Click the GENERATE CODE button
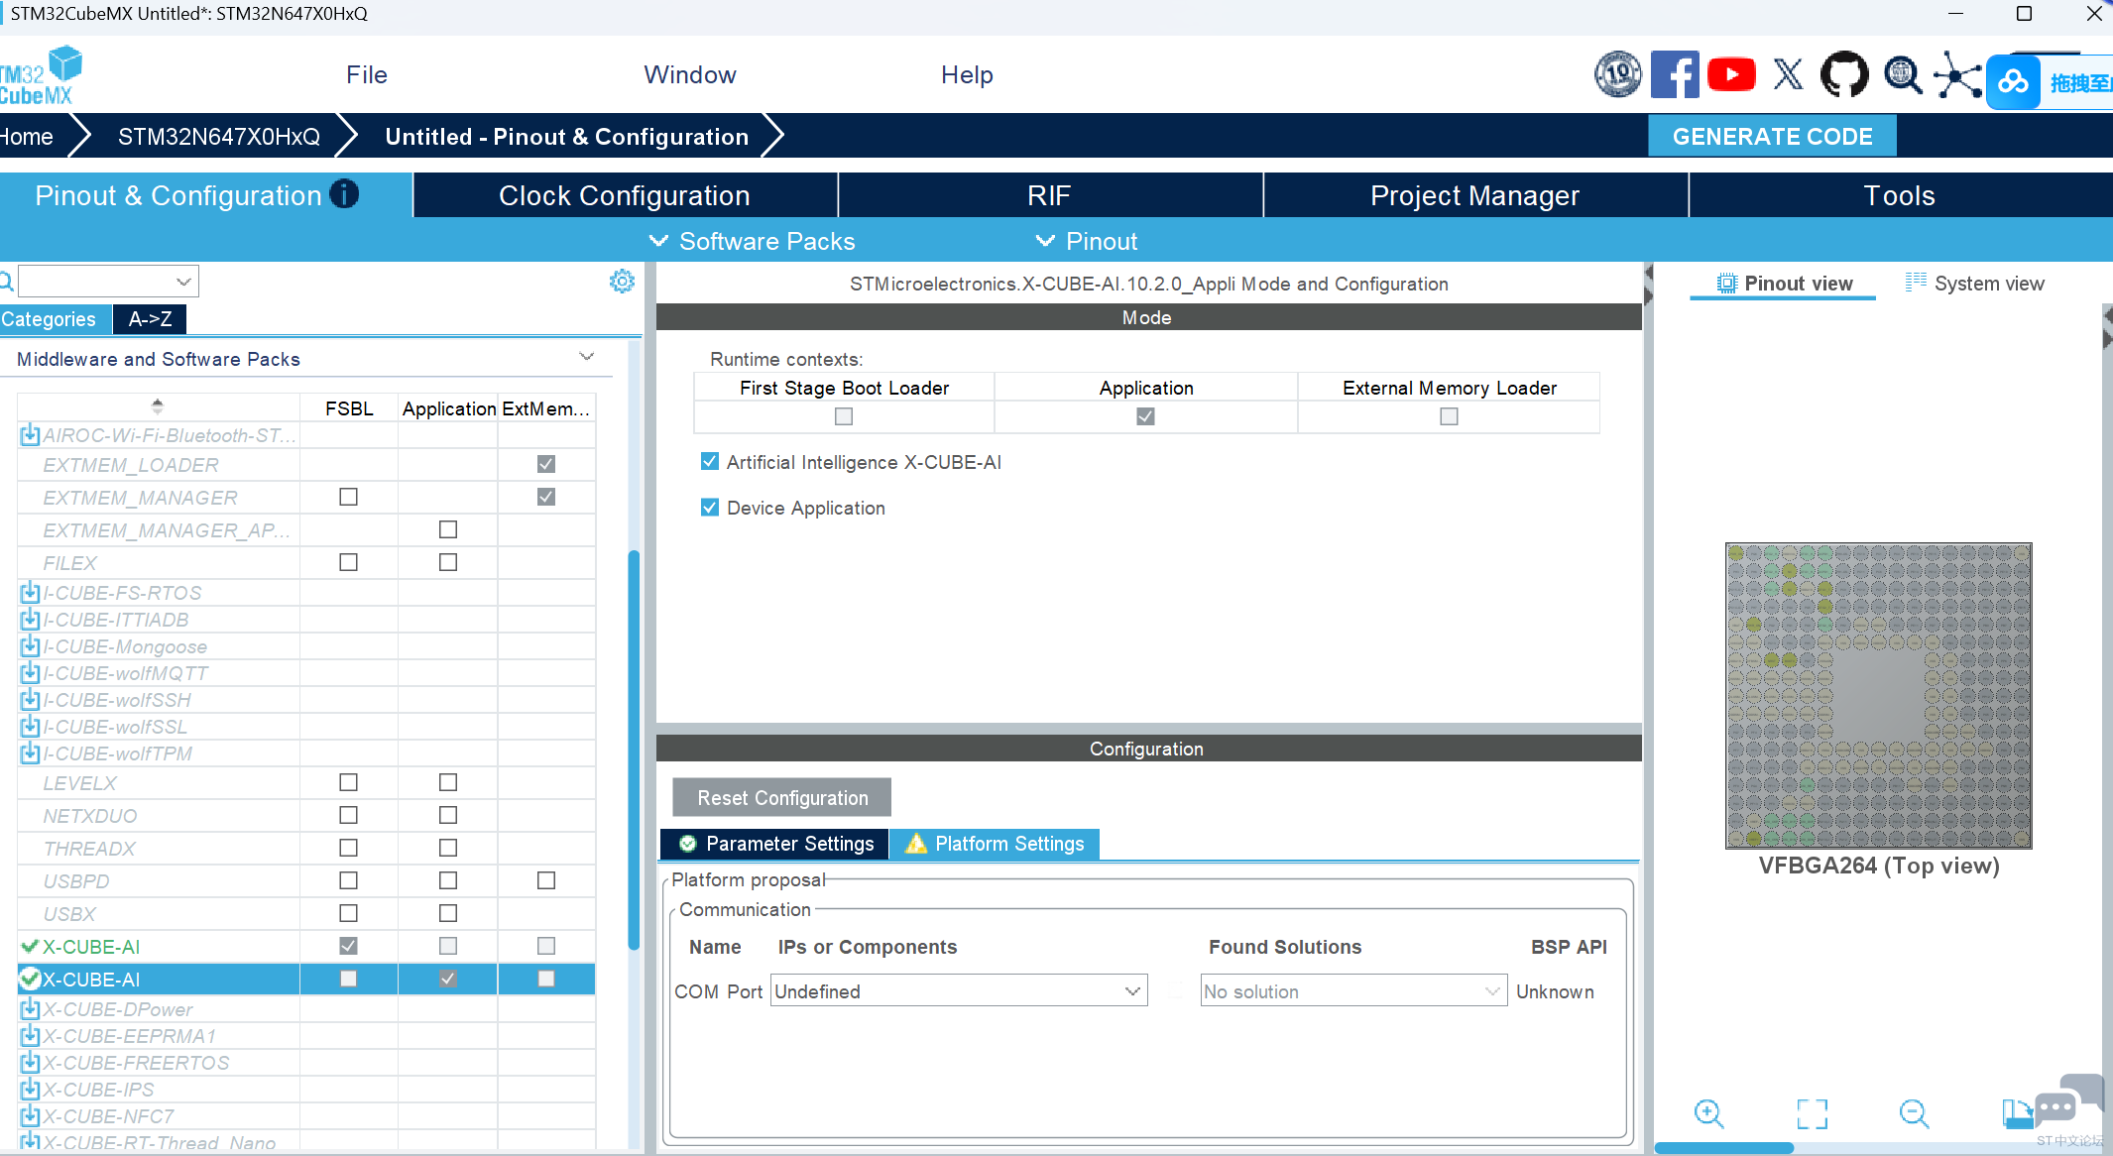The image size is (2113, 1156). tap(1772, 137)
